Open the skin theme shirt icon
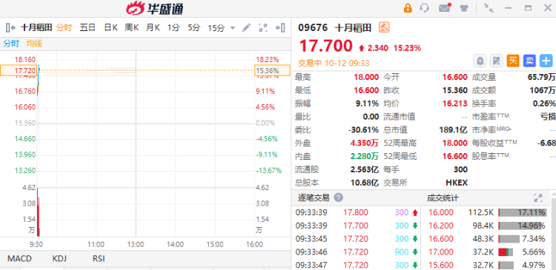The height and width of the screenshot is (270, 556). click(x=464, y=8)
